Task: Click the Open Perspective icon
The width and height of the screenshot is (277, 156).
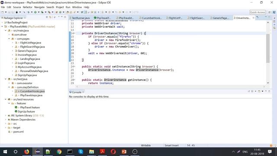Action: [269, 12]
